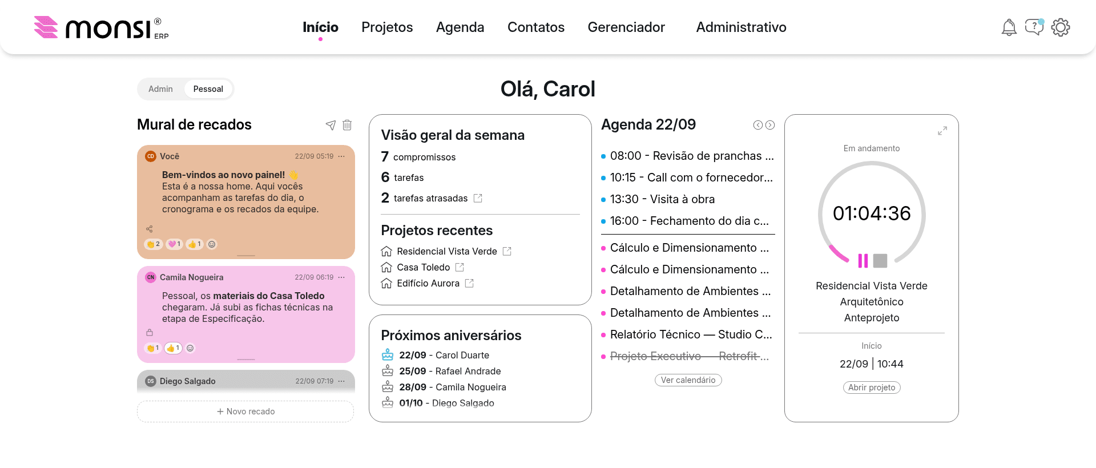The height and width of the screenshot is (468, 1096).
Task: Open the settings gear
Action: click(1061, 27)
